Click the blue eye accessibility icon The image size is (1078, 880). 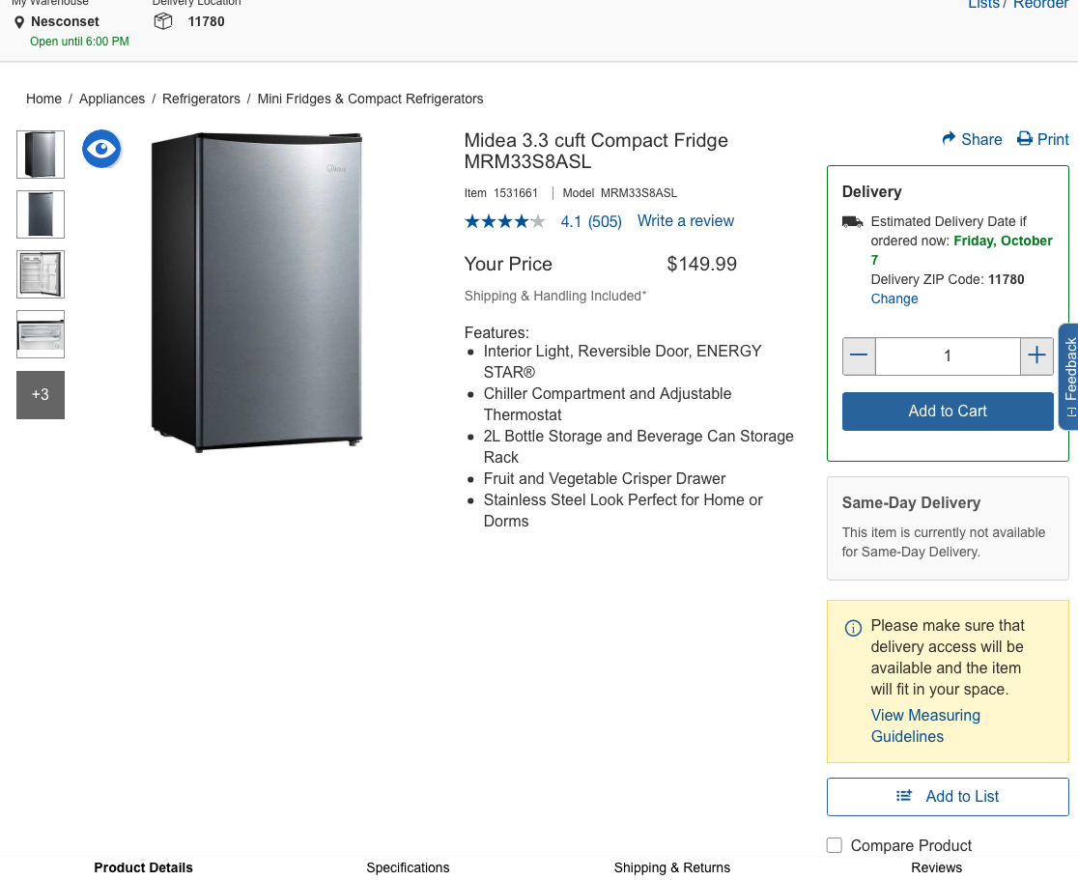coord(101,149)
